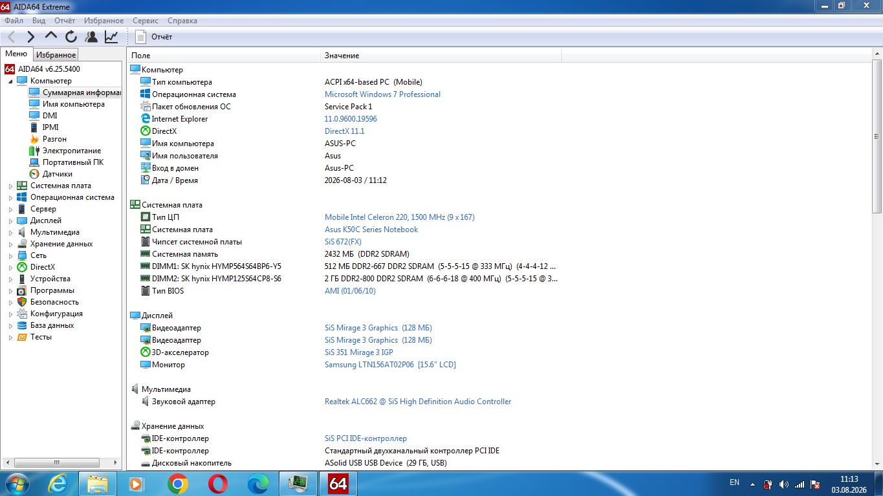
Task: Select Имя компьютера in the left tree
Action: (x=74, y=104)
